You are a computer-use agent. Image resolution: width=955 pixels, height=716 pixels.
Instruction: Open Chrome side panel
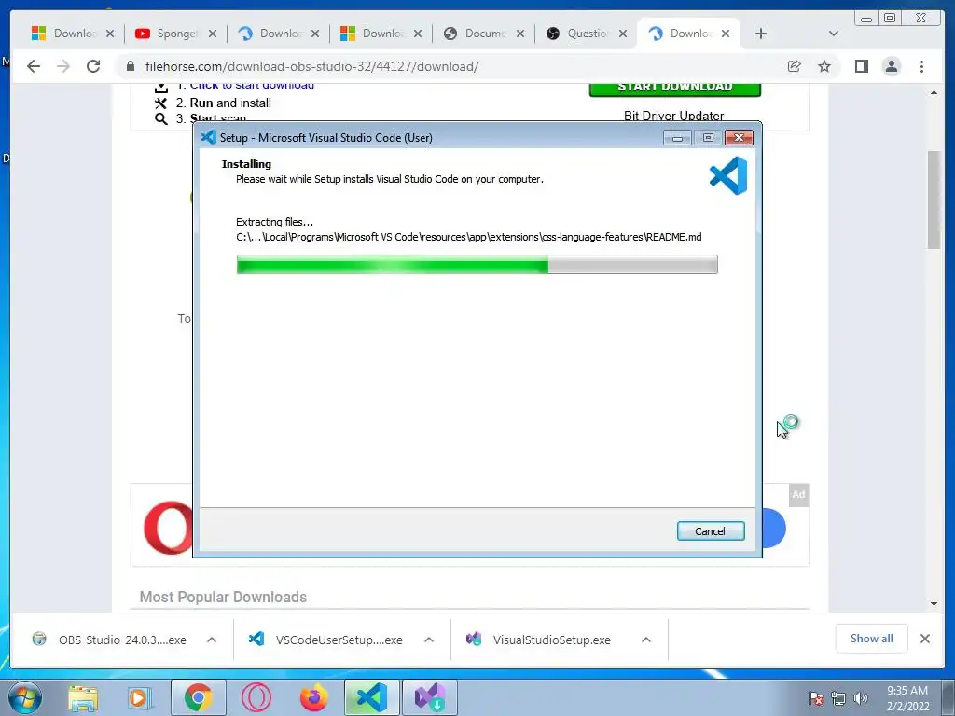tap(861, 66)
